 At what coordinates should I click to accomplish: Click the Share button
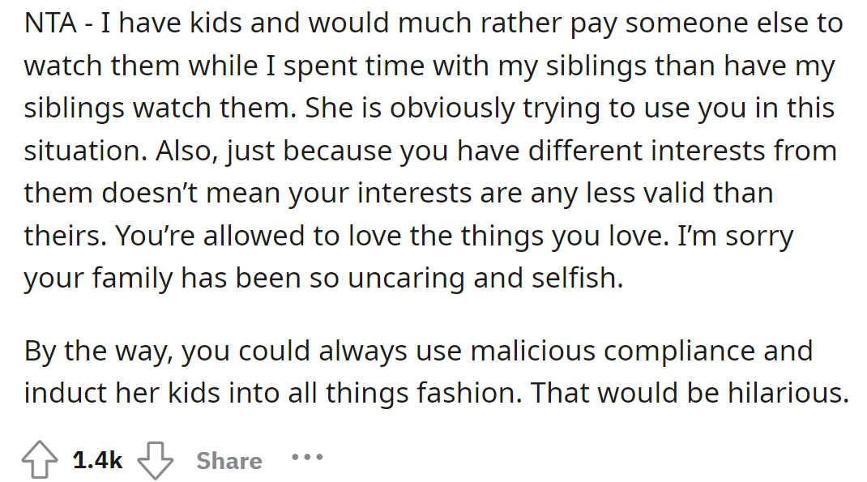228,461
